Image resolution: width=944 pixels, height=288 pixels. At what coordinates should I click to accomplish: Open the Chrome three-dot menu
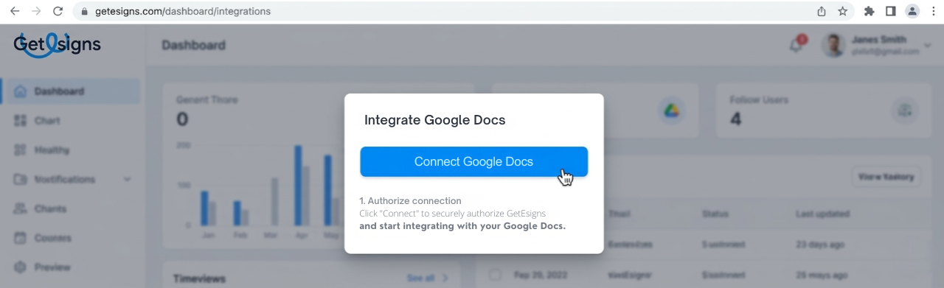coord(933,11)
